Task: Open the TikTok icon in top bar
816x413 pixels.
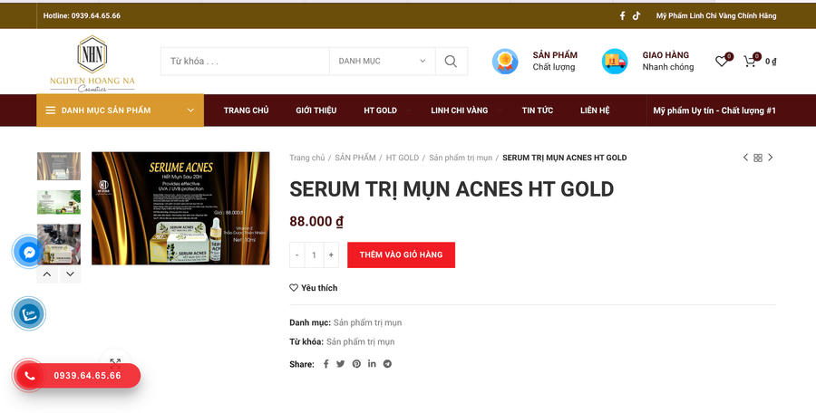Action: click(636, 15)
